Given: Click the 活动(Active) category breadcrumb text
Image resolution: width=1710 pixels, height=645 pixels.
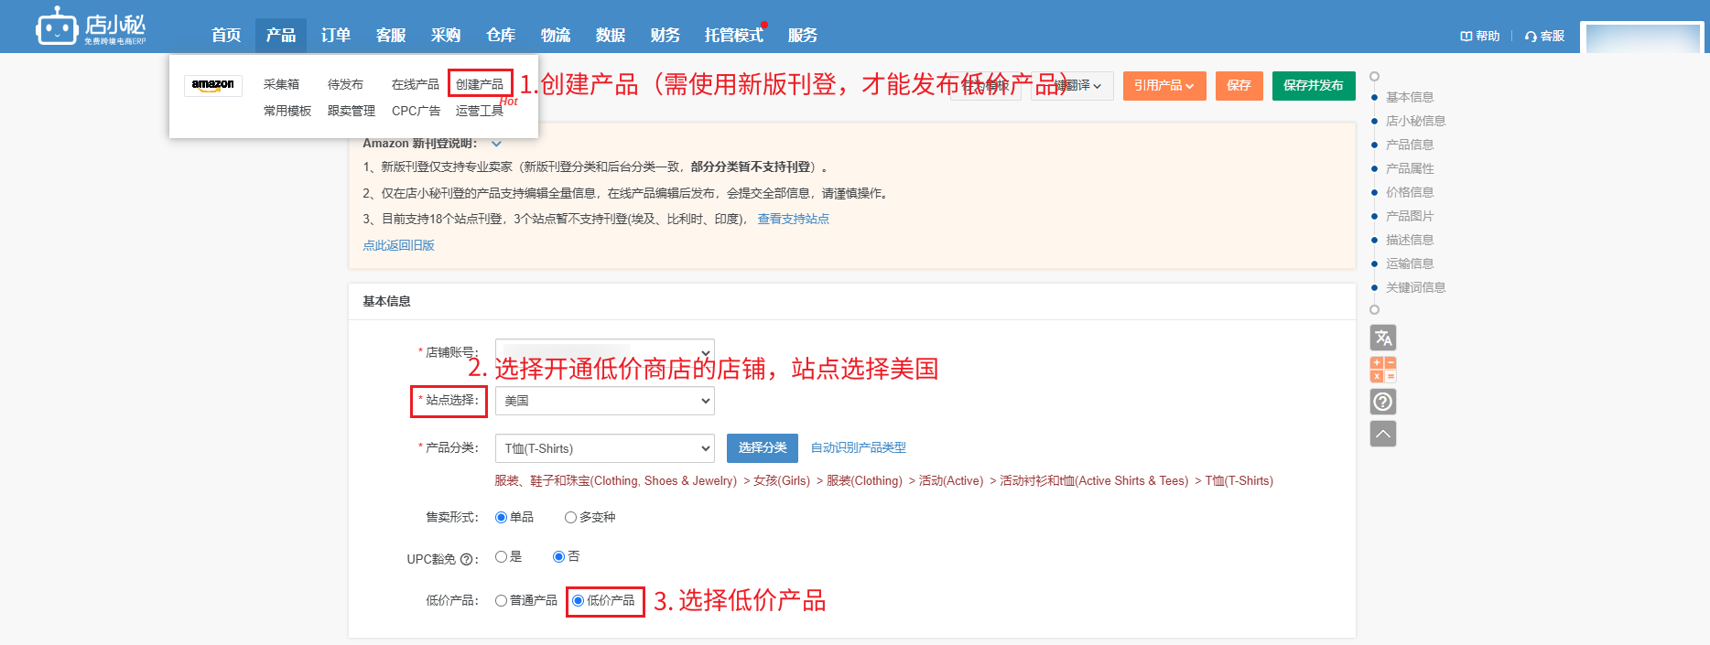Looking at the screenshot, I should point(951,480).
